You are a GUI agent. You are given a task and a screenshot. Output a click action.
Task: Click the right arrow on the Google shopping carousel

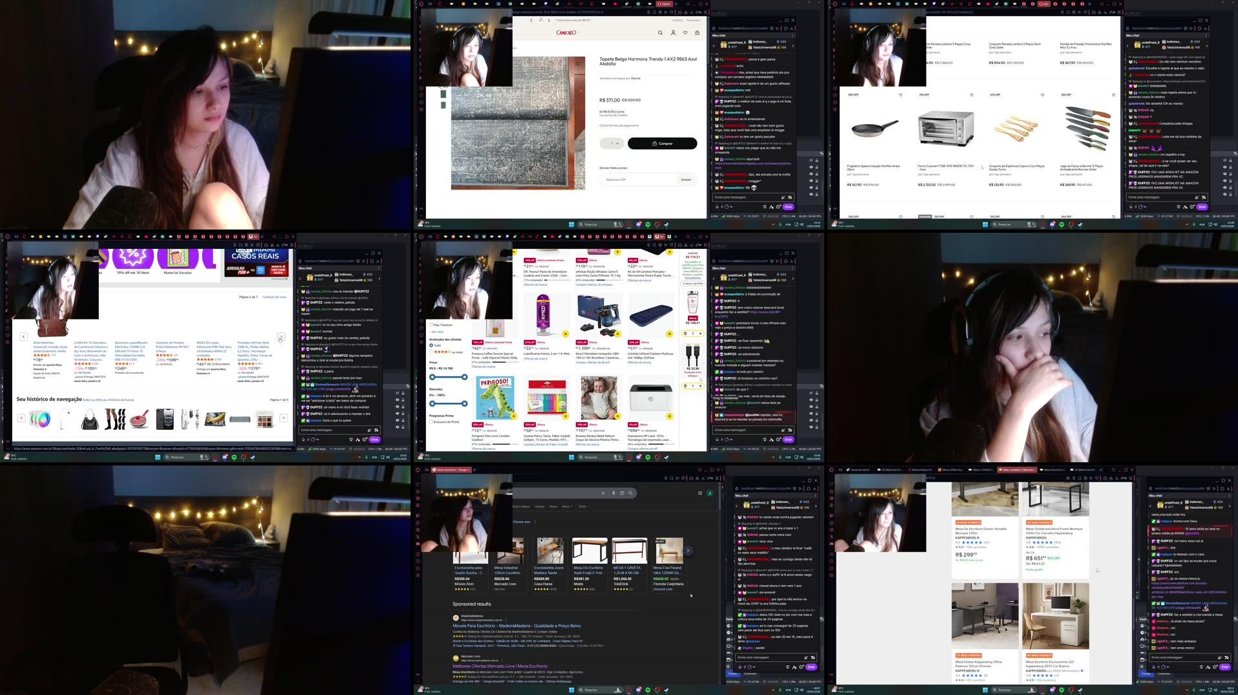click(x=688, y=551)
